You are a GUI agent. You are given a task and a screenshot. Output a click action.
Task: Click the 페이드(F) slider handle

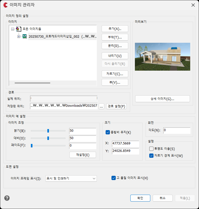point(32,146)
